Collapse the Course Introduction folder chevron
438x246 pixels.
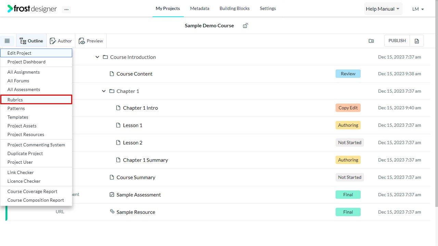click(x=97, y=57)
